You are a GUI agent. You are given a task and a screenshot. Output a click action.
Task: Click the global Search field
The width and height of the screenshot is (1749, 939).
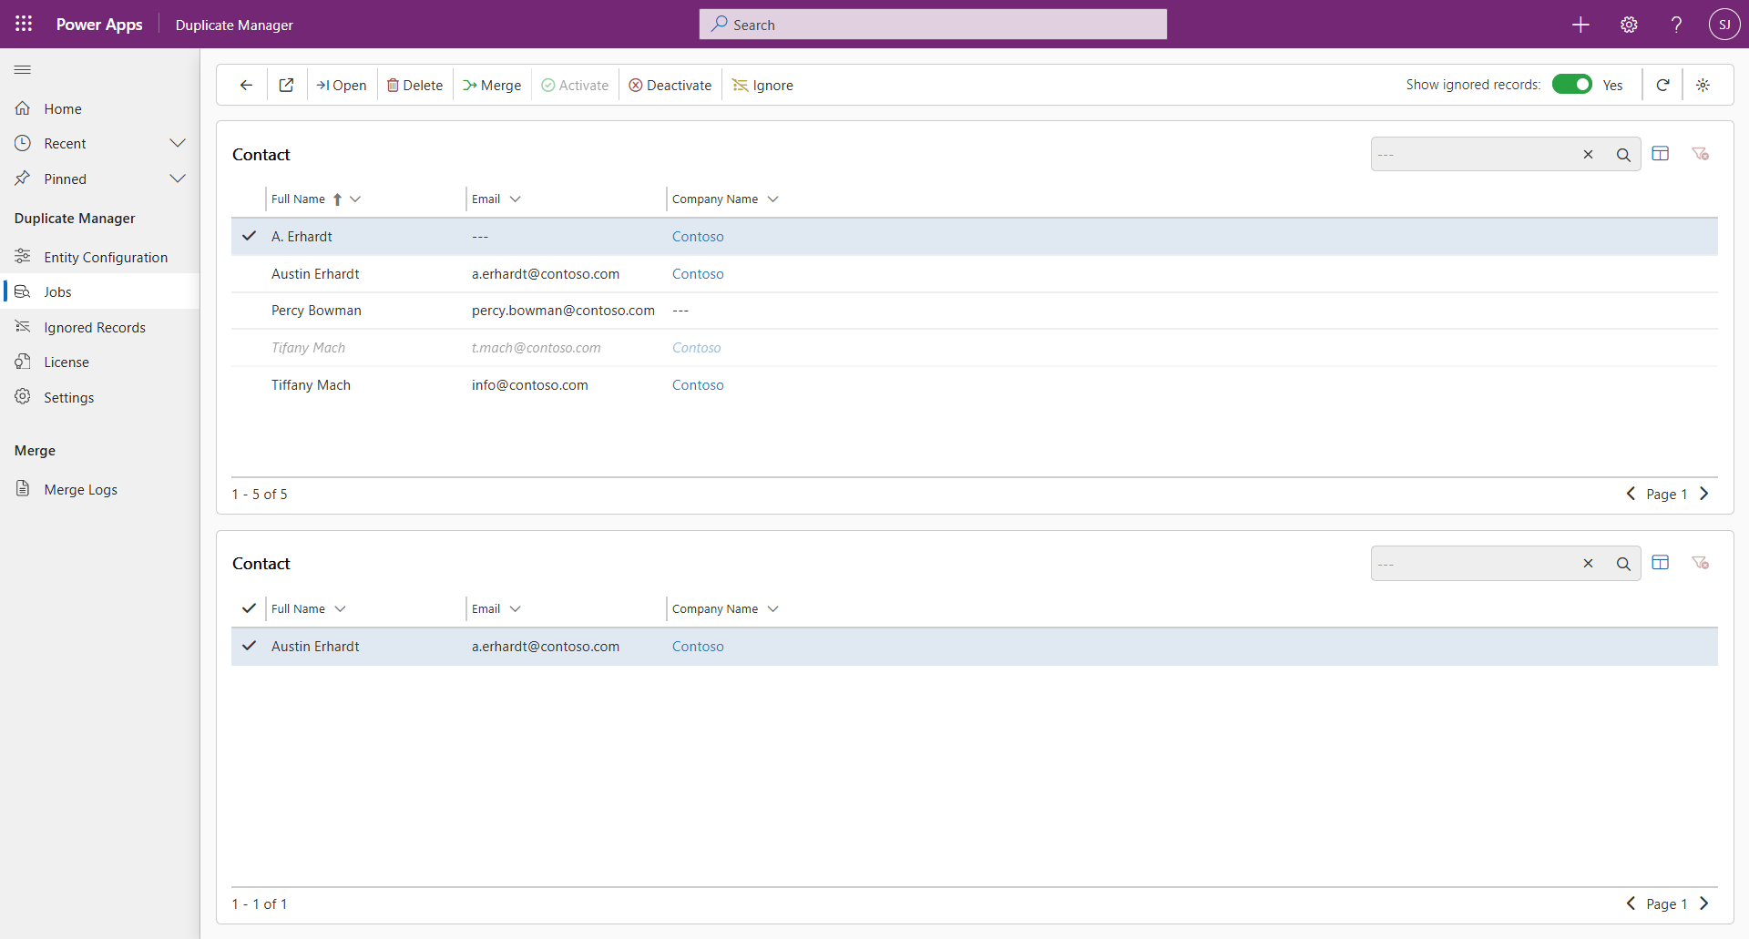(933, 25)
